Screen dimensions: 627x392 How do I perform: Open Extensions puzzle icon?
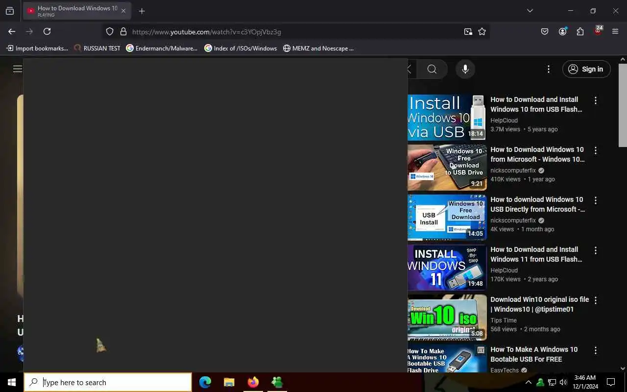[x=580, y=31]
